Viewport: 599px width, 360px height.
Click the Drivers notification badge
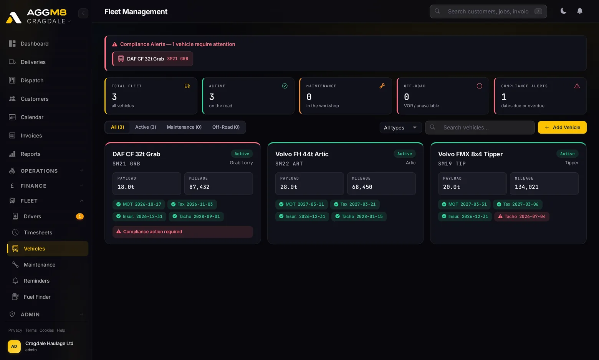pos(80,216)
